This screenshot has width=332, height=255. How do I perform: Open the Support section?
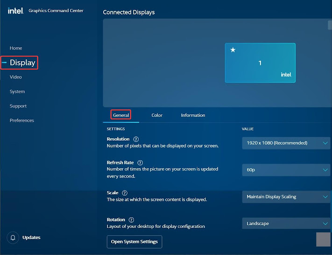coord(18,106)
